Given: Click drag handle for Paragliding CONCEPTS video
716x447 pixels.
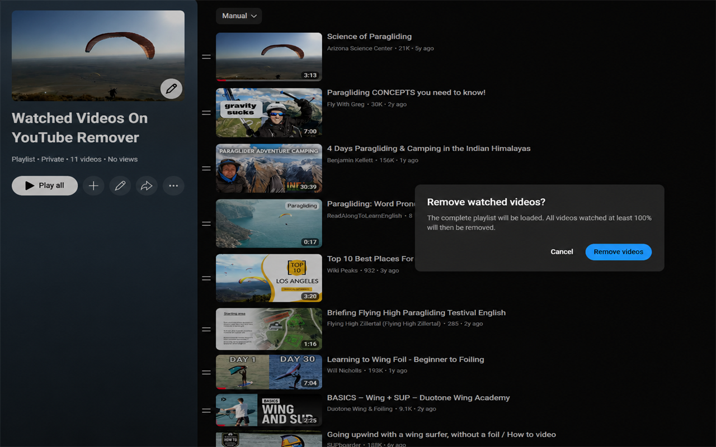Looking at the screenshot, I should tap(206, 113).
